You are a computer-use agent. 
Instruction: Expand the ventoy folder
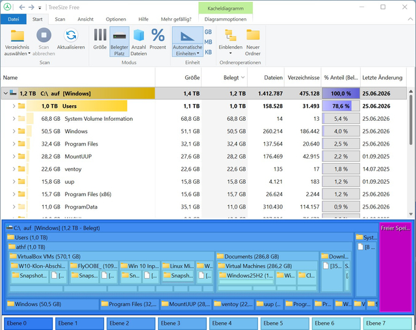14,169
